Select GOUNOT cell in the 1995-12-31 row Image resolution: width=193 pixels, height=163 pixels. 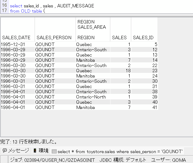55,44
